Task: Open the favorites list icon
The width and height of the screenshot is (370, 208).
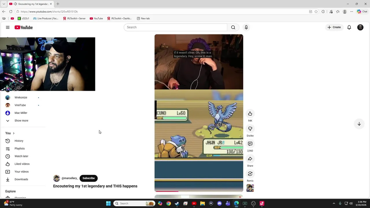Action: [x=338, y=12]
